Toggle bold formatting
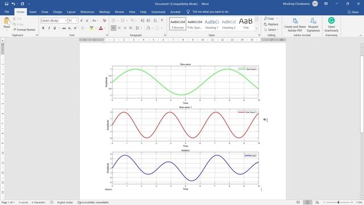Image resolution: width=364 pixels, height=205 pixels. (x=43, y=28)
